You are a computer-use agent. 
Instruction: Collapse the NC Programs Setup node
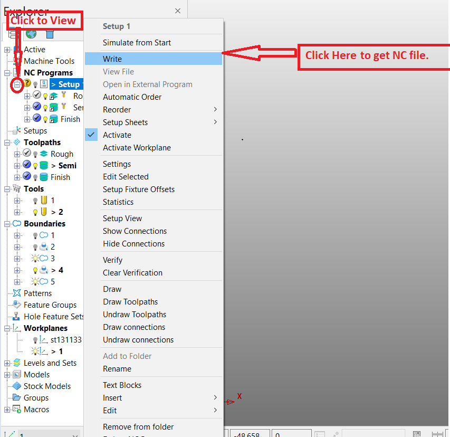(x=17, y=84)
